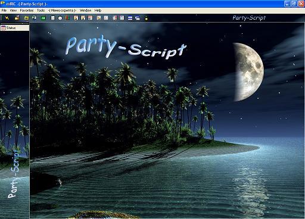Click the DCC Chat toolbar icon
Viewport: 305px width, 219px height.
(83, 18)
